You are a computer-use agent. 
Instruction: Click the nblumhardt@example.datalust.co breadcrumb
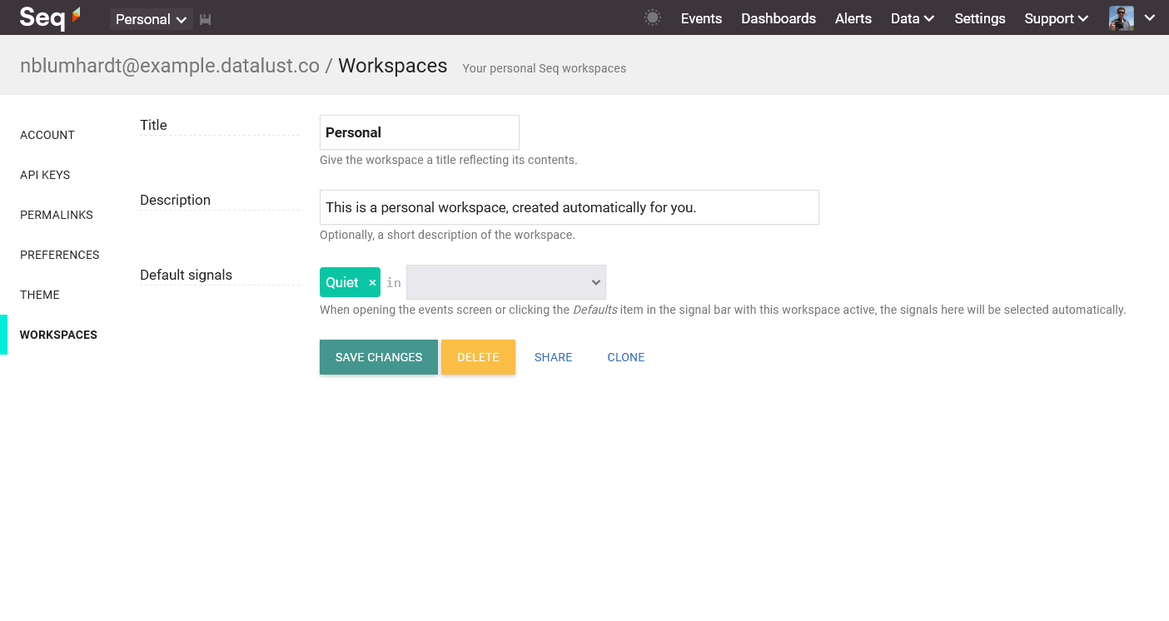tap(170, 66)
